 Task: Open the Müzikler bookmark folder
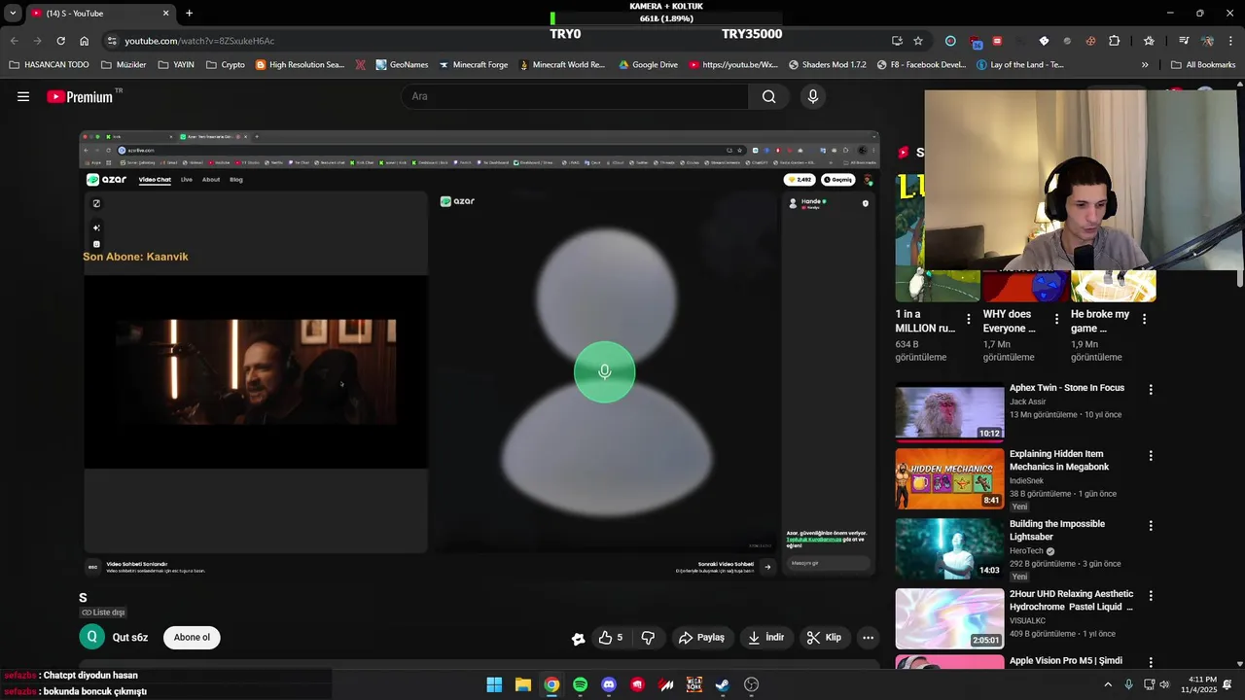pos(124,65)
